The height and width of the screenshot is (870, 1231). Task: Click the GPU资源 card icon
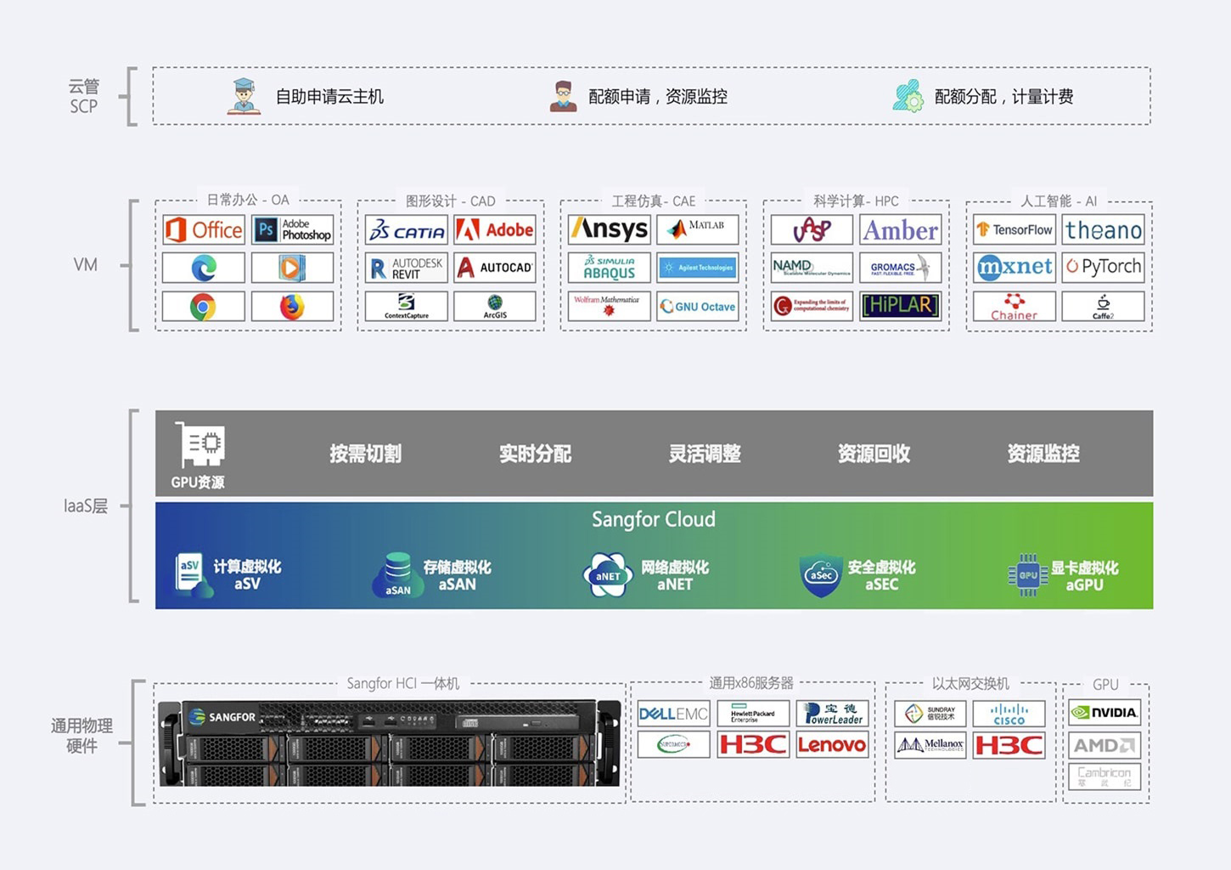pos(199,445)
